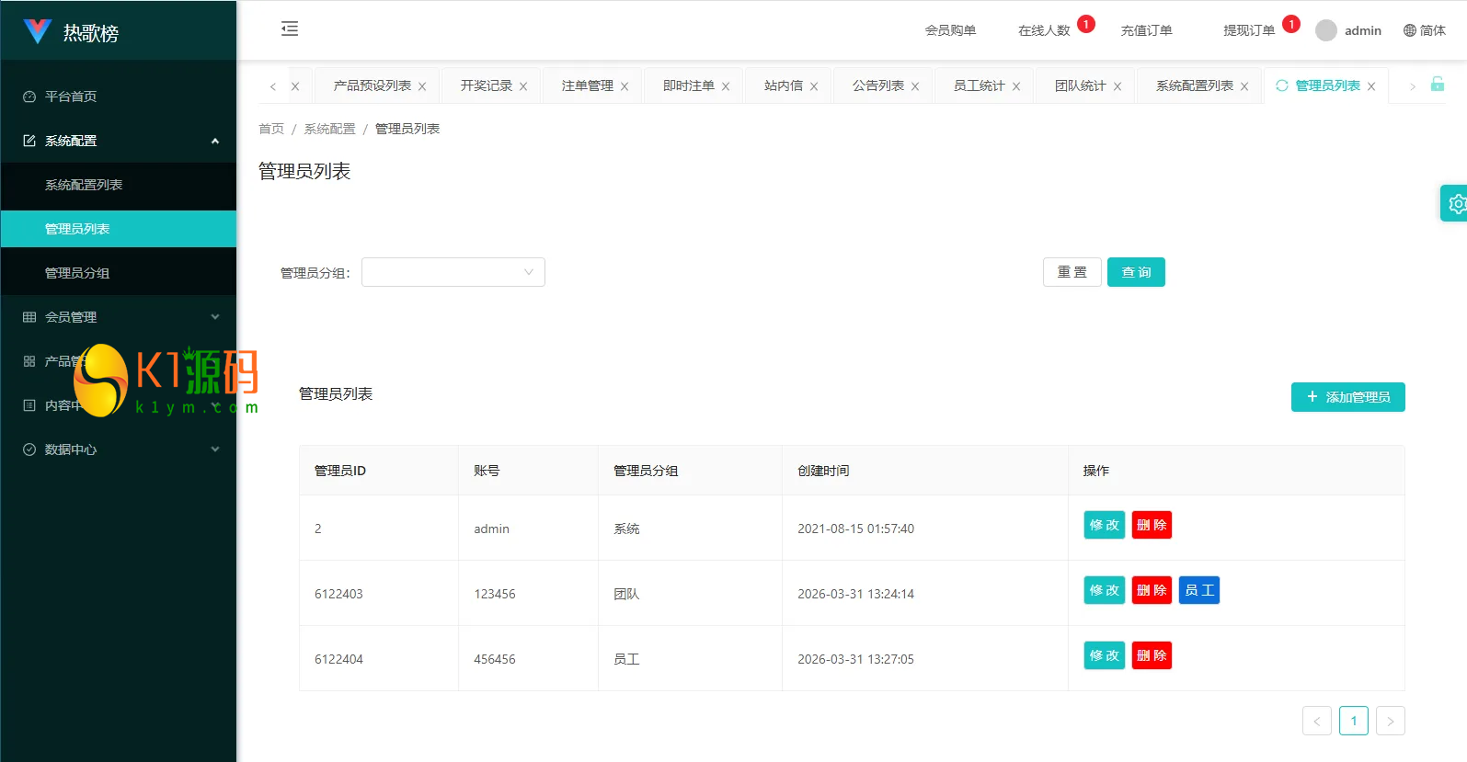Switch to the 系统配置列表 tab
Screen dimensions: 1467x762
pyautogui.click(x=1195, y=85)
